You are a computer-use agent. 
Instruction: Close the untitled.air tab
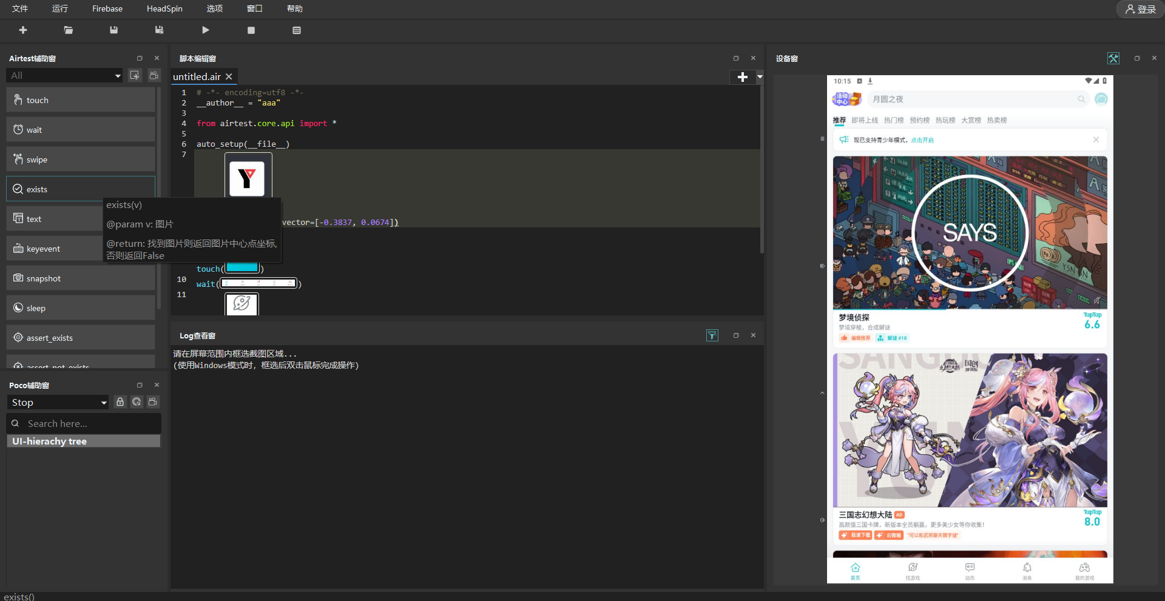point(229,77)
